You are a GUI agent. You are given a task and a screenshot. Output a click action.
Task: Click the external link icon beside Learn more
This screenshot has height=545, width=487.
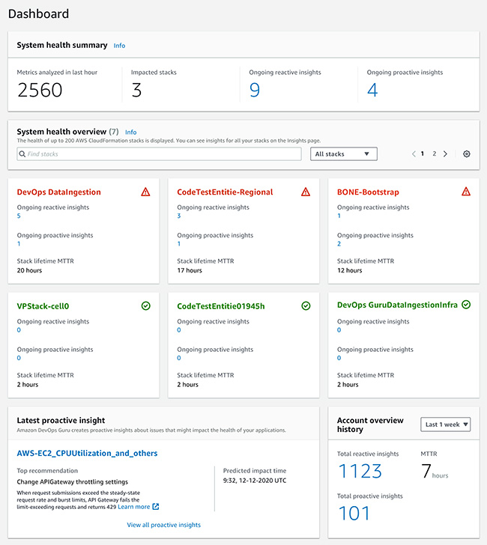156,507
